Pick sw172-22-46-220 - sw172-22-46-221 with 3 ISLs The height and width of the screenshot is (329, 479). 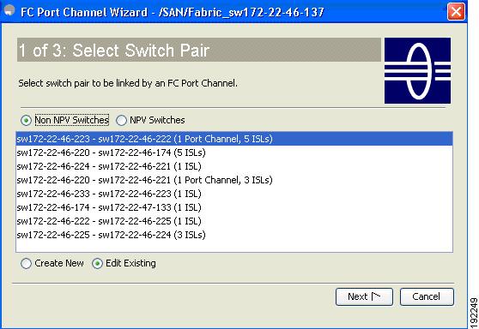(x=234, y=180)
